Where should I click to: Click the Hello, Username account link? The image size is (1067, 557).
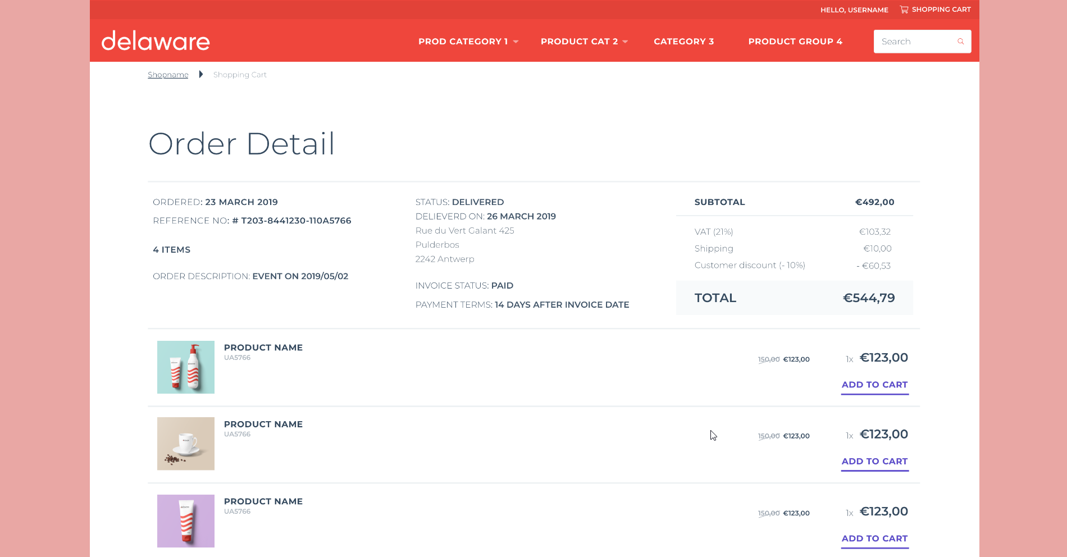pos(854,10)
